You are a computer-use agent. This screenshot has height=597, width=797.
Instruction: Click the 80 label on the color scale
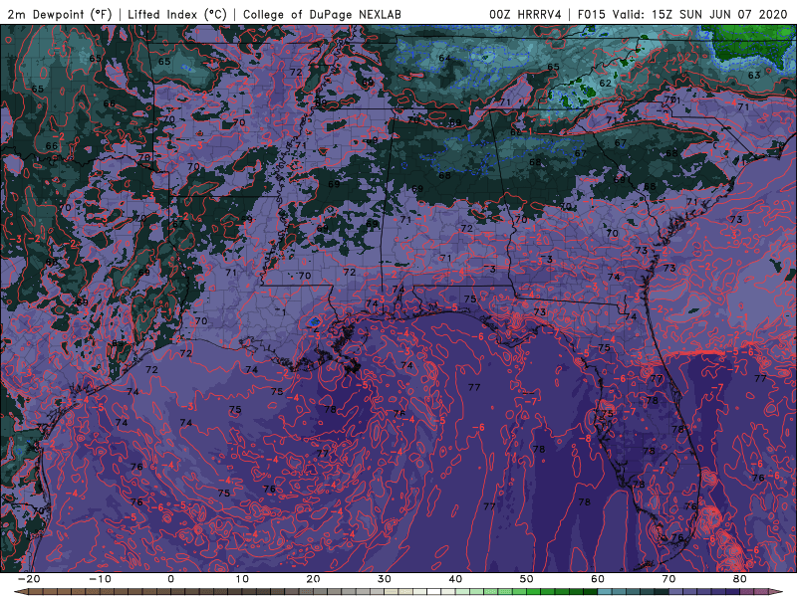tap(740, 579)
